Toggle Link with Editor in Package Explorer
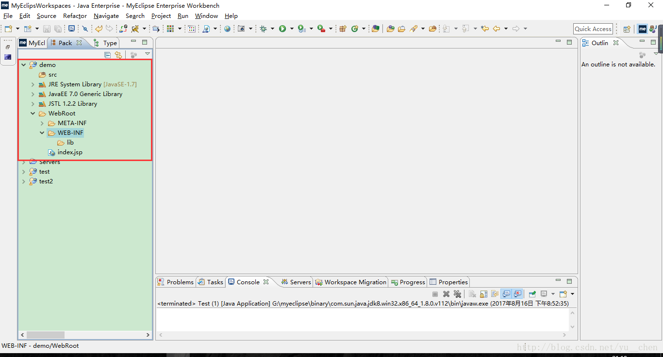663x357 pixels. [118, 55]
